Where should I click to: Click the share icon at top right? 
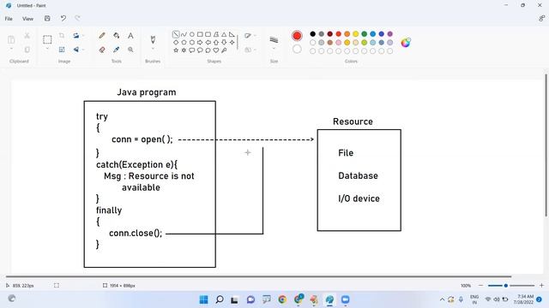click(541, 19)
